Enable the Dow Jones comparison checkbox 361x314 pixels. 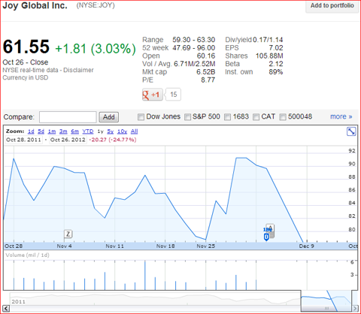pos(141,117)
